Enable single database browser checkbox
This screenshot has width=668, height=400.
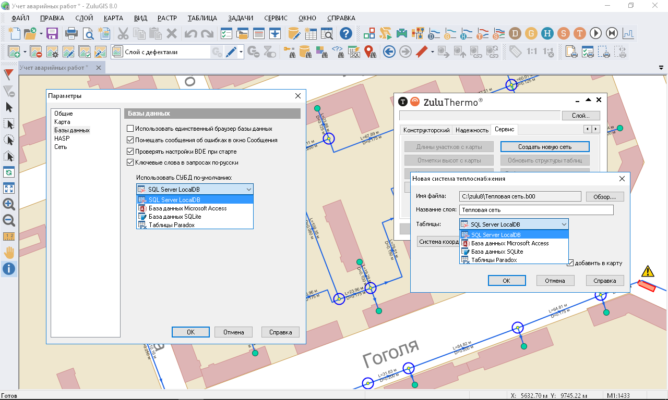tap(130, 129)
